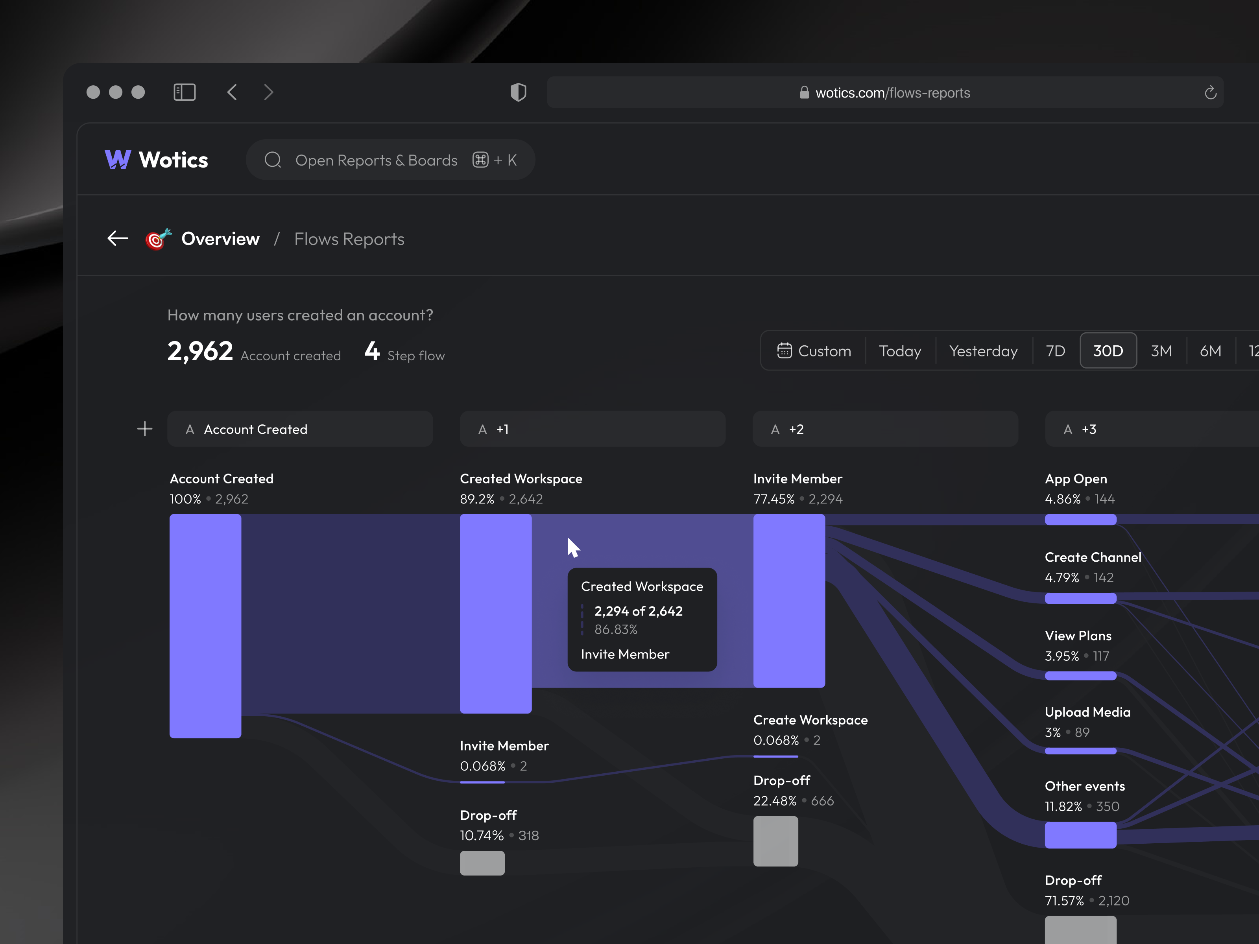Screen dimensions: 1259x944
Task: Open the A +1 step selector
Action: click(592, 428)
